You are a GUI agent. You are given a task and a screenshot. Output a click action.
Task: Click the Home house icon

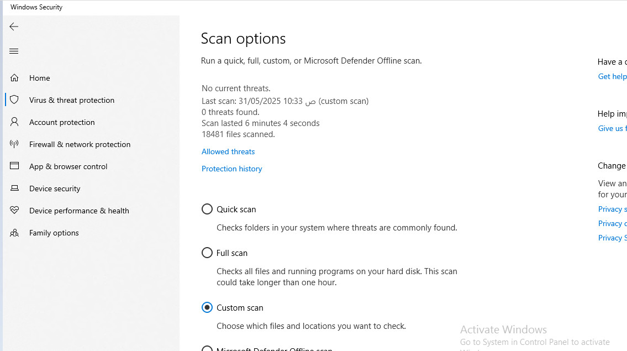(x=14, y=77)
